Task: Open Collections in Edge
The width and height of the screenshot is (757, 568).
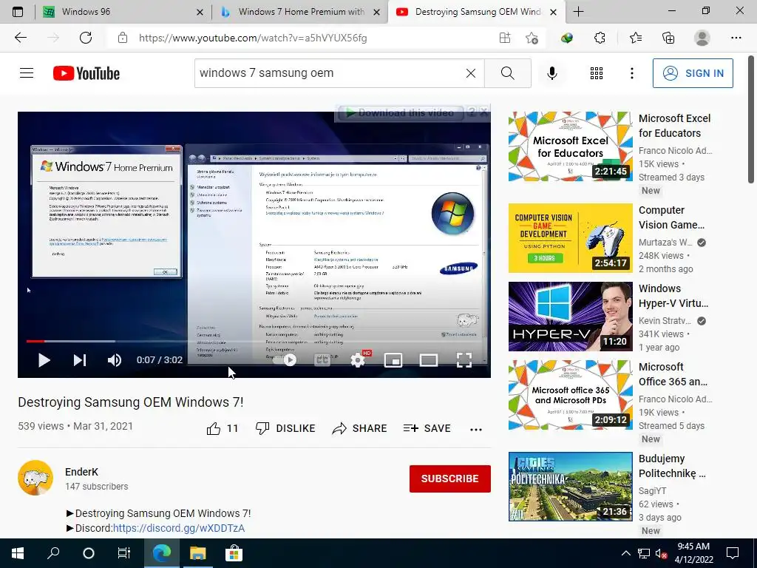Action: 668,38
